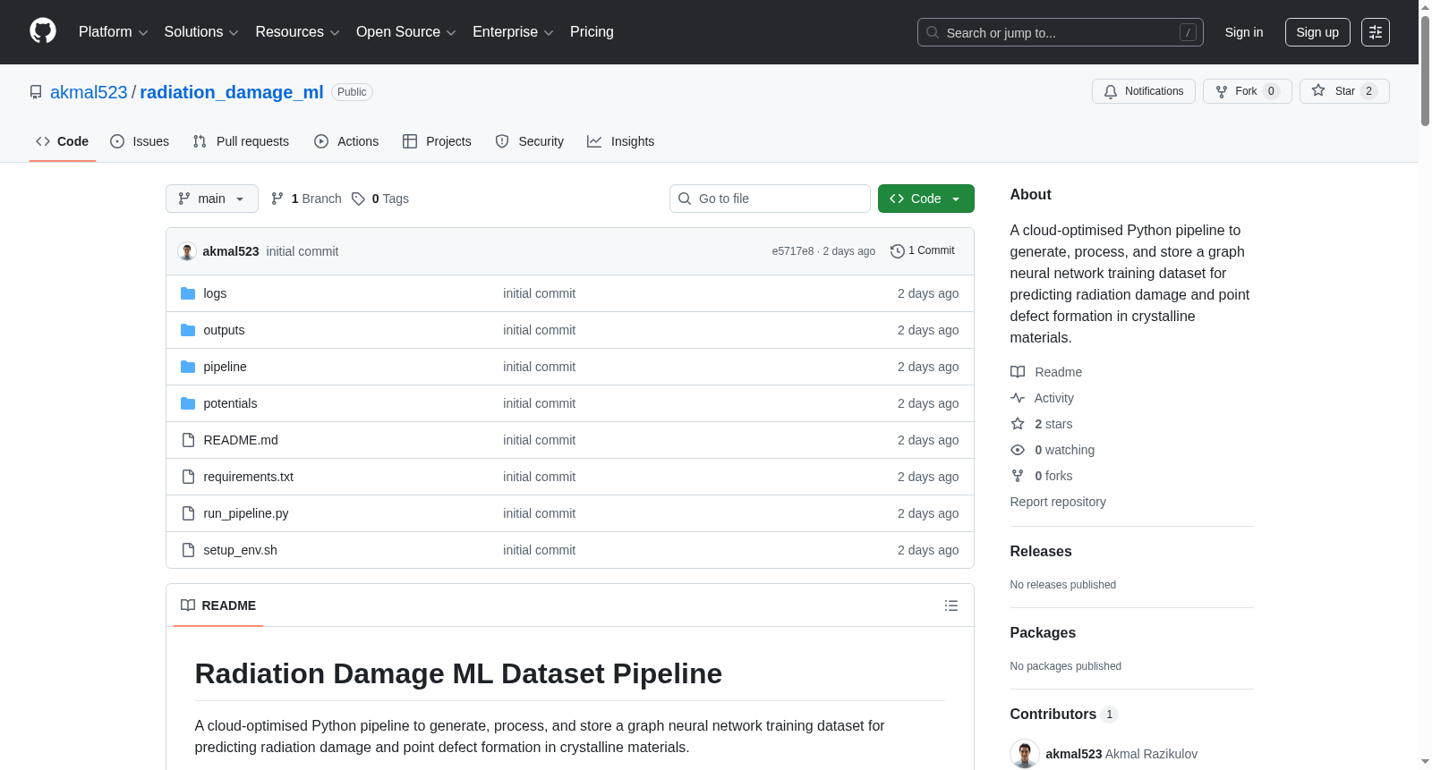Select the README tab heading
Screen dimensions: 1432x770
[x=218, y=605]
